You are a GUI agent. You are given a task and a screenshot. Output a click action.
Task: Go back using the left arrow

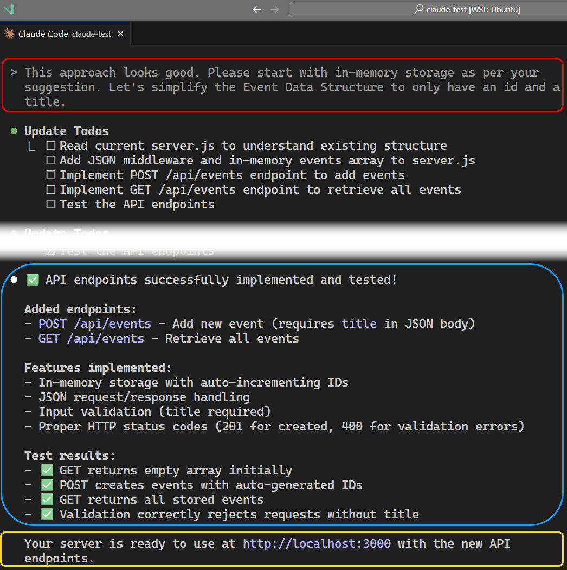coord(256,10)
